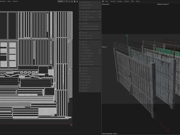Click the lock icon beside Project dropdown
The image size is (180, 135).
(x=72, y=1)
